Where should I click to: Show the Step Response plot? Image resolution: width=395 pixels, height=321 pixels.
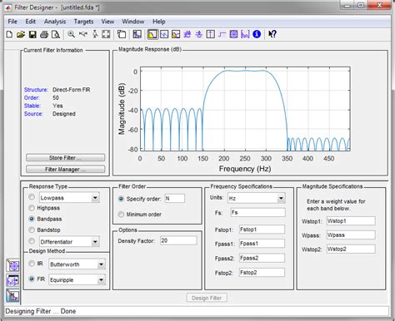coord(222,34)
